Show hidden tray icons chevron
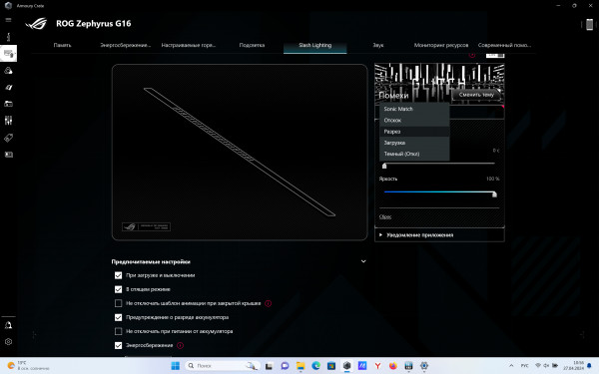The image size is (599, 374). (511, 366)
